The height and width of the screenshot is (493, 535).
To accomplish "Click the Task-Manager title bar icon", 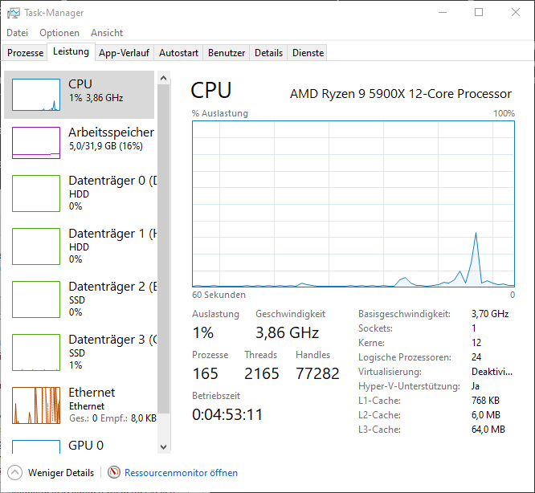I will pyautogui.click(x=14, y=13).
